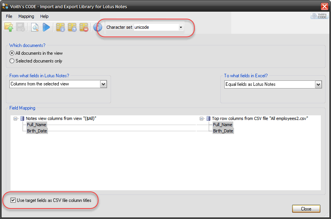The height and width of the screenshot is (219, 331).
Task: Open the Mapping menu
Action: click(x=26, y=16)
